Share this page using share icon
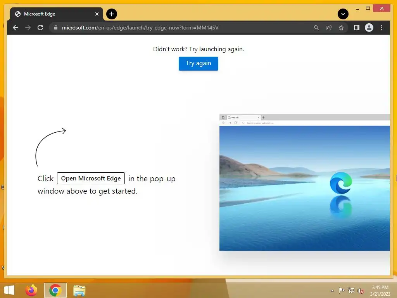 coord(329,28)
